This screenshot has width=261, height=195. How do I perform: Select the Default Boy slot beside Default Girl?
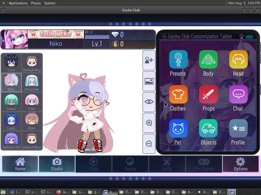pos(32,141)
